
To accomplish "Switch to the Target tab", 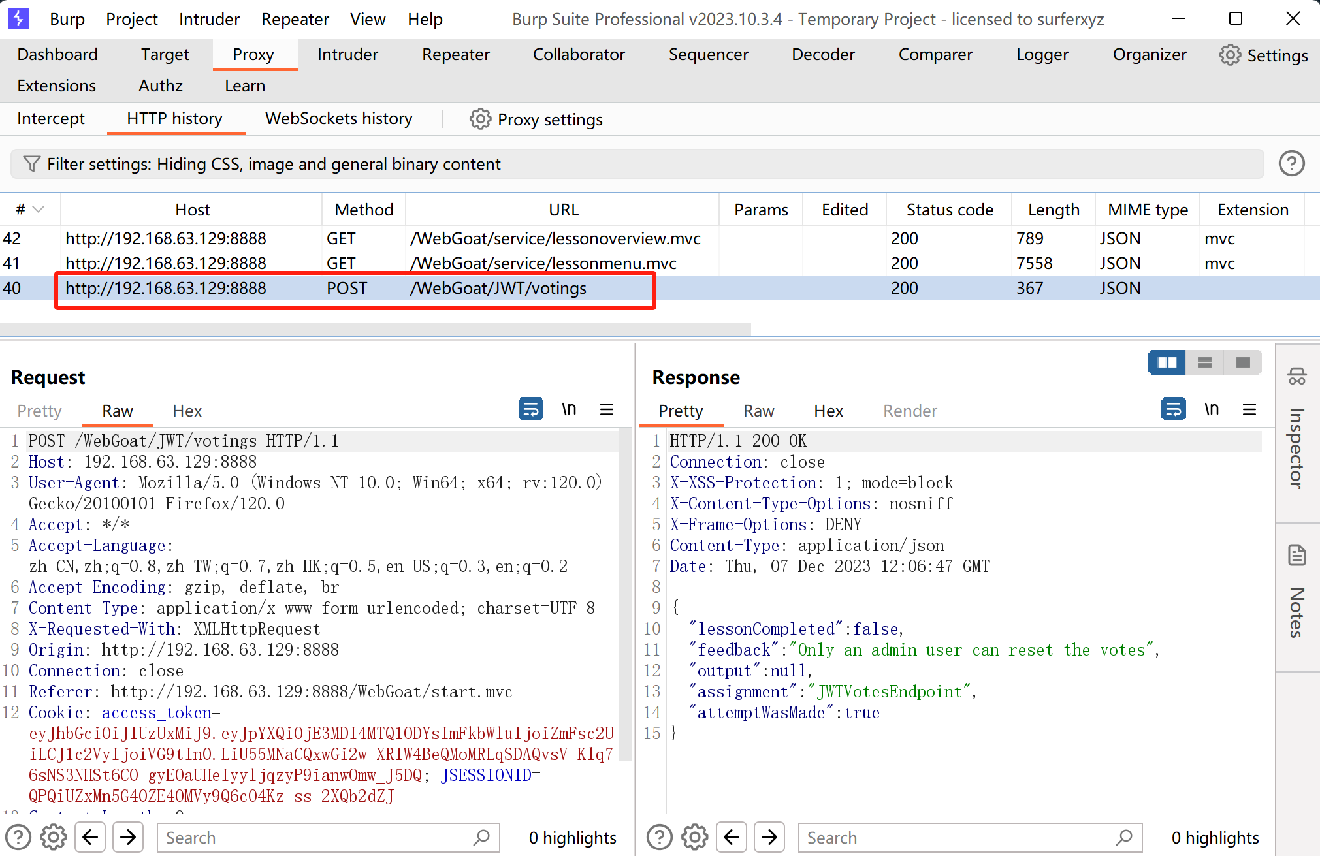I will (x=165, y=54).
